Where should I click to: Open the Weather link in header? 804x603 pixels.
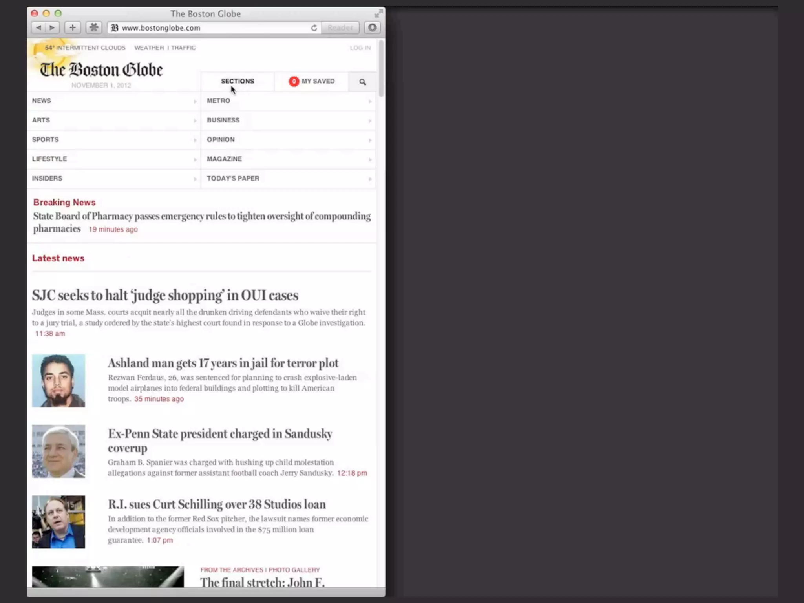pos(149,48)
